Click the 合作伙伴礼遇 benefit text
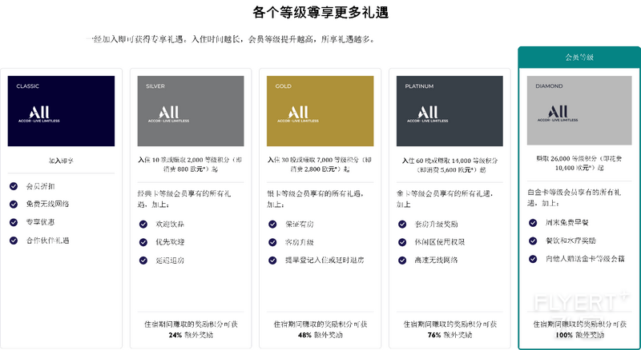 (47, 241)
